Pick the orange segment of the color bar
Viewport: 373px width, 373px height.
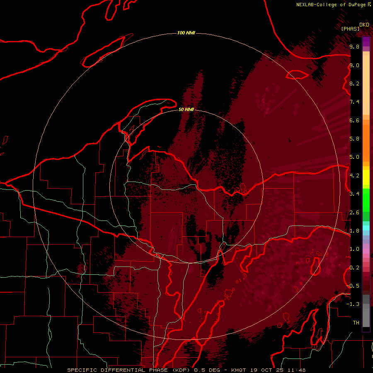point(366,143)
